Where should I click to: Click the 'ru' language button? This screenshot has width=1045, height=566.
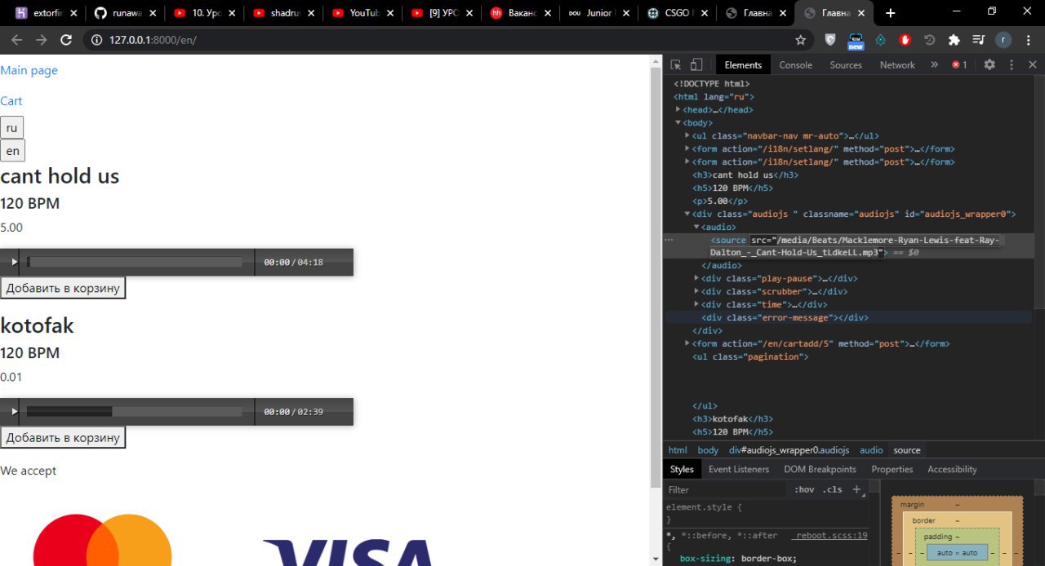tap(11, 128)
